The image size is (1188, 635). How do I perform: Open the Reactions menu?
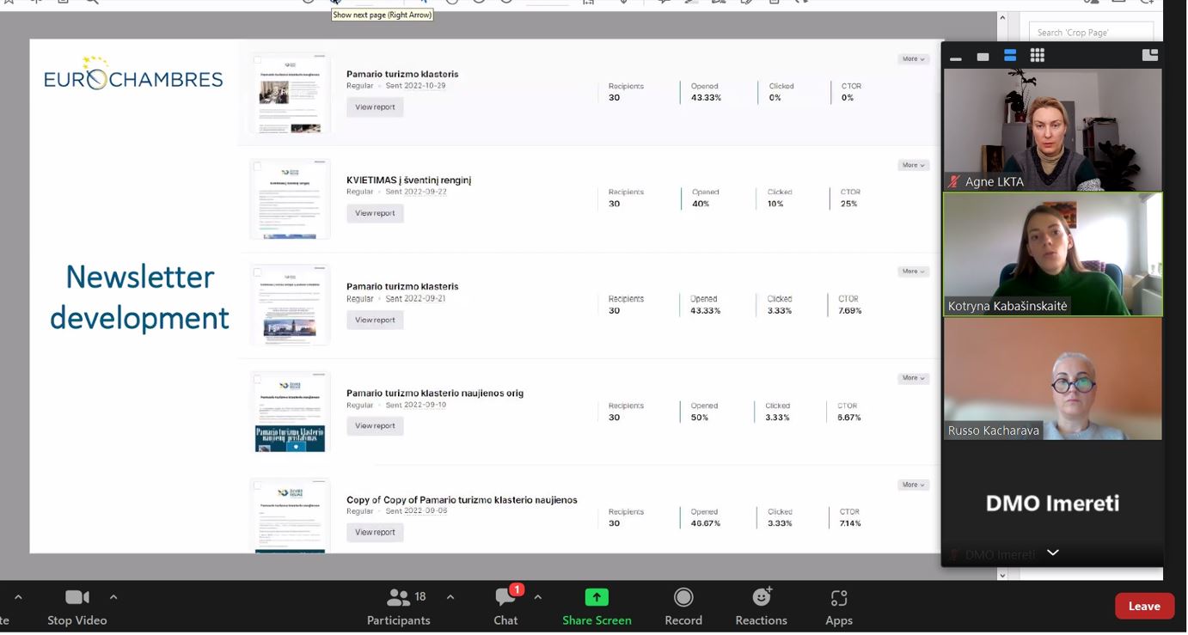point(761,606)
